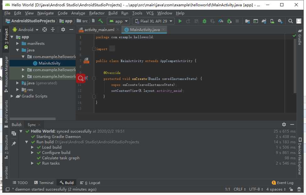Open the Terminal tool window
Image resolution: width=306 pixels, height=195 pixels.
pos(44,183)
